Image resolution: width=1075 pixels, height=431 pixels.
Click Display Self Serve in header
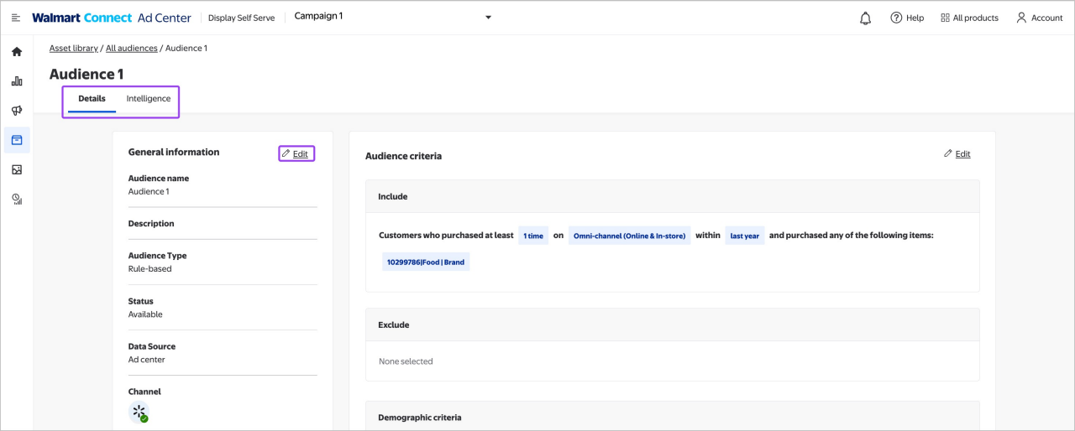point(241,18)
